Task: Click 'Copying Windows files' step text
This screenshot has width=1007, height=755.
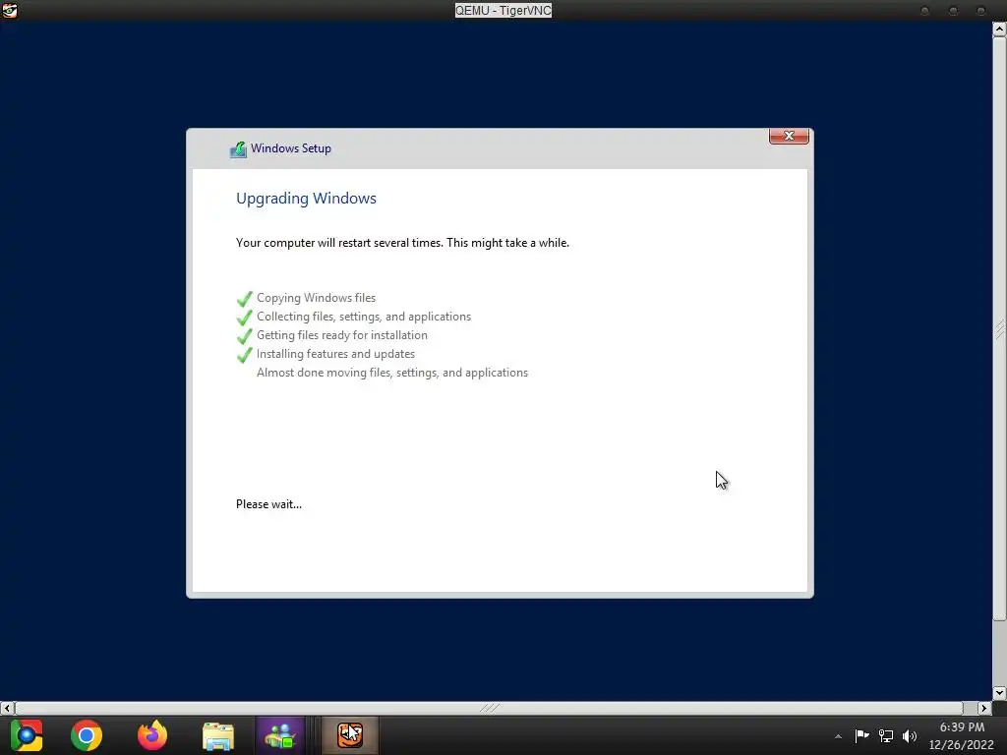Action: pos(316,298)
